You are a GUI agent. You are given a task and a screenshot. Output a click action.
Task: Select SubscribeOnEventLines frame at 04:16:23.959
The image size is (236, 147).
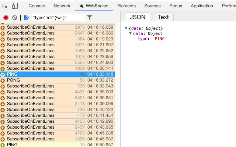click(58, 57)
